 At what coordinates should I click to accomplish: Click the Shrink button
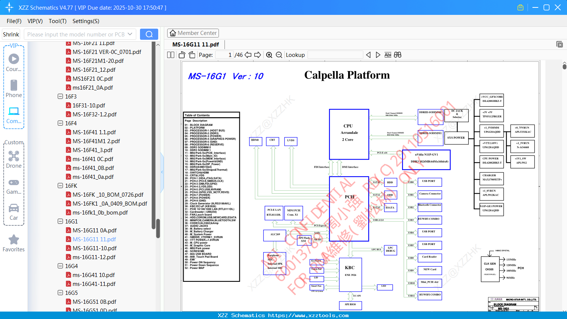(11, 34)
